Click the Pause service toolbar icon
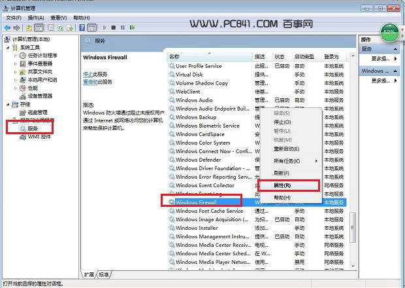The height and width of the screenshot is (288, 405). point(123,27)
